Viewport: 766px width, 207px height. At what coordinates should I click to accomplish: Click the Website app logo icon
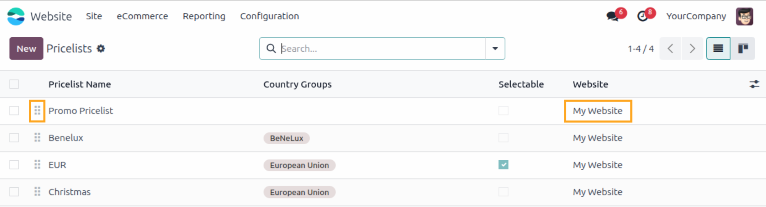pos(16,16)
